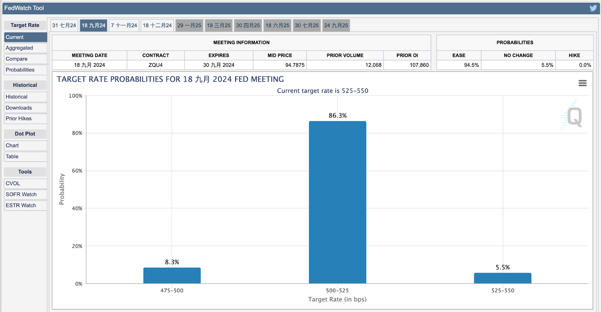
Task: Open the Current target rate view
Action: 26,37
